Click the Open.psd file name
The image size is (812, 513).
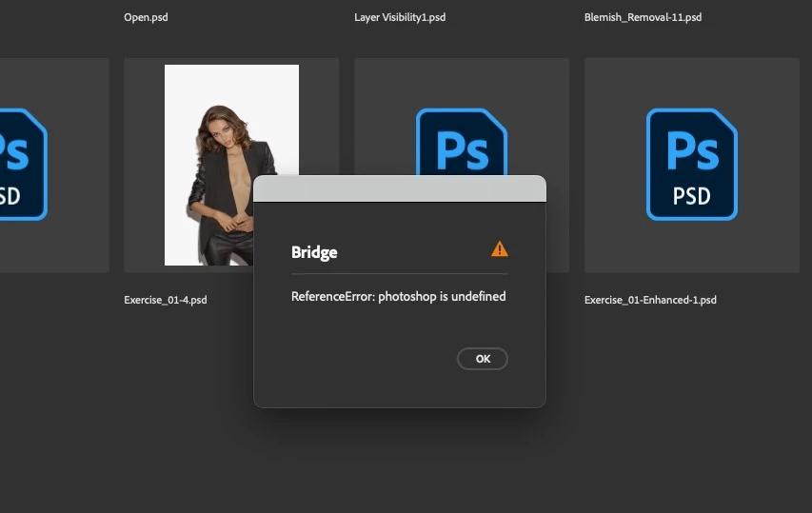[x=146, y=17]
